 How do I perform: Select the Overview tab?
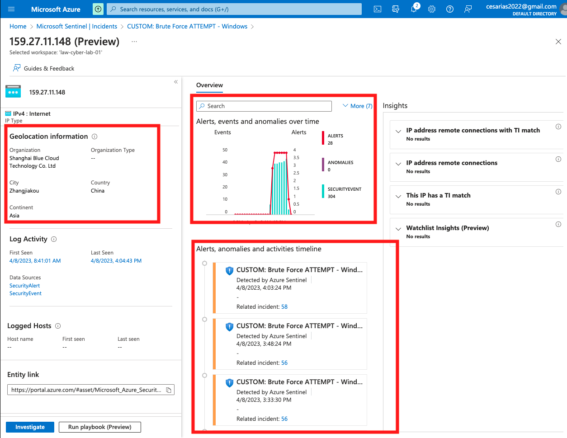(x=209, y=85)
